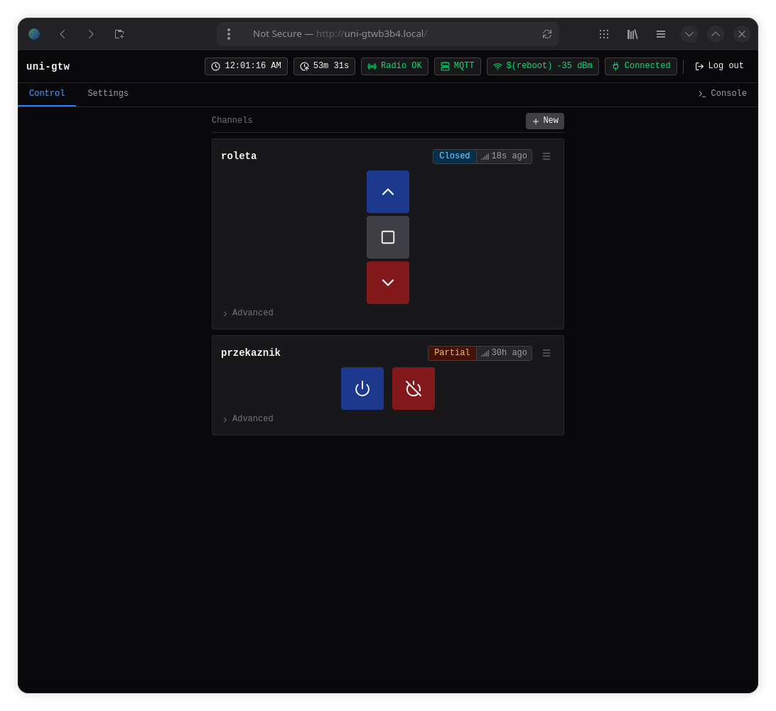Open the site info three-dot menu
This screenshot has height=711, width=776.
click(229, 34)
